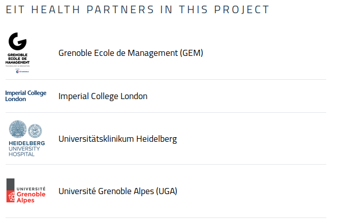This screenshot has height=219, width=343.
Task: Click the HEIDELBERG UNIVERSITY HOSPITAL logo text
Action: click(x=27, y=149)
